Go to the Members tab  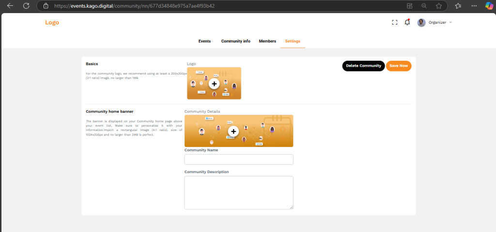267,41
